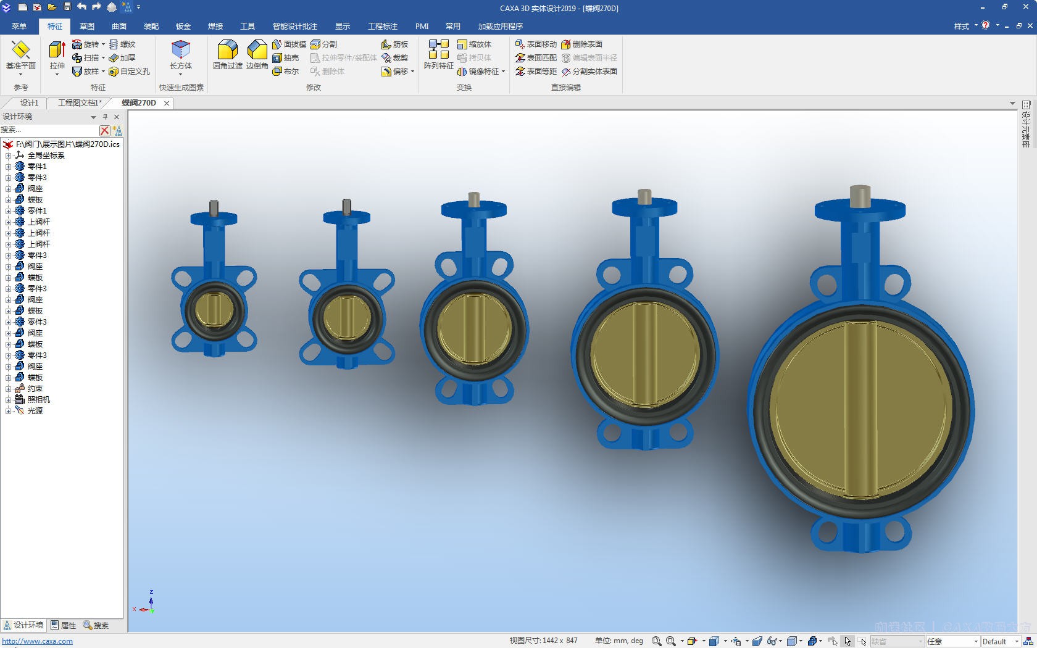The width and height of the screenshot is (1037, 648).
Task: Choose the 旋转 revolve feature icon
Action: click(x=77, y=44)
